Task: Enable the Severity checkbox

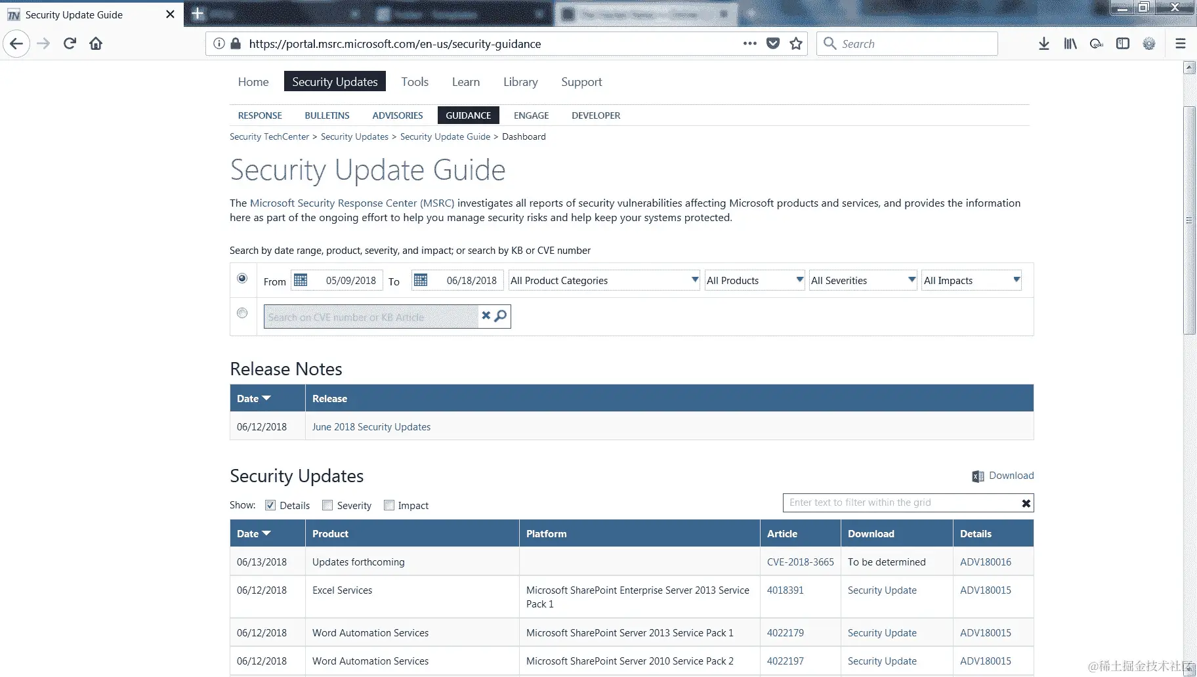Action: (x=327, y=505)
